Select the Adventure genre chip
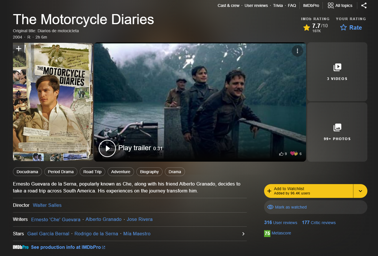The image size is (378, 256). (x=121, y=172)
